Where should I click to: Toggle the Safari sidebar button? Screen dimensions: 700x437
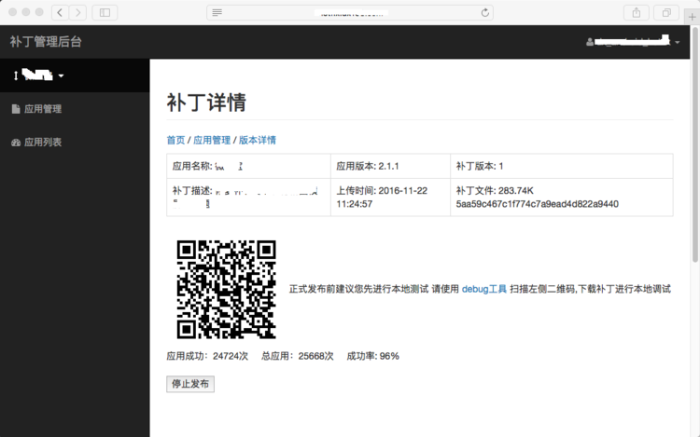pyautogui.click(x=105, y=12)
